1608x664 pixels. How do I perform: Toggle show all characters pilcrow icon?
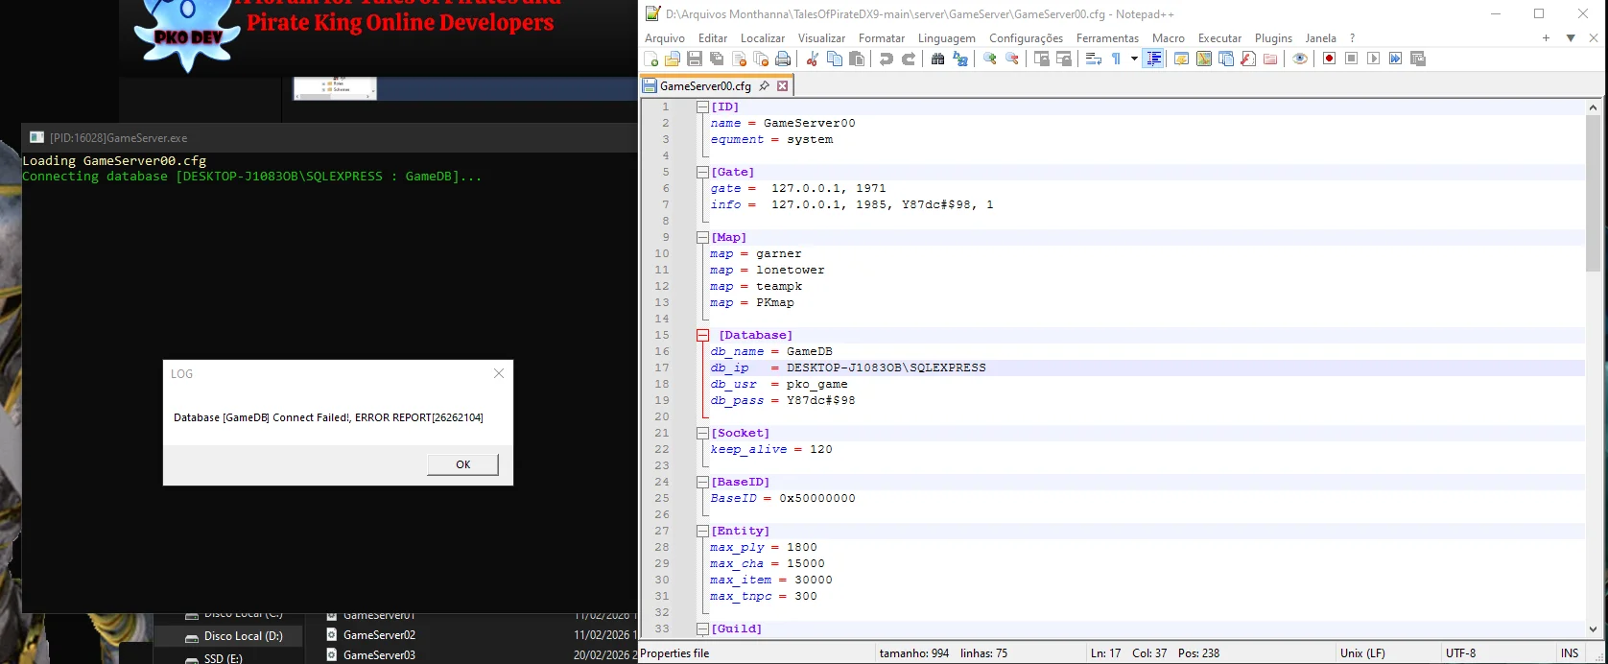tap(1116, 59)
